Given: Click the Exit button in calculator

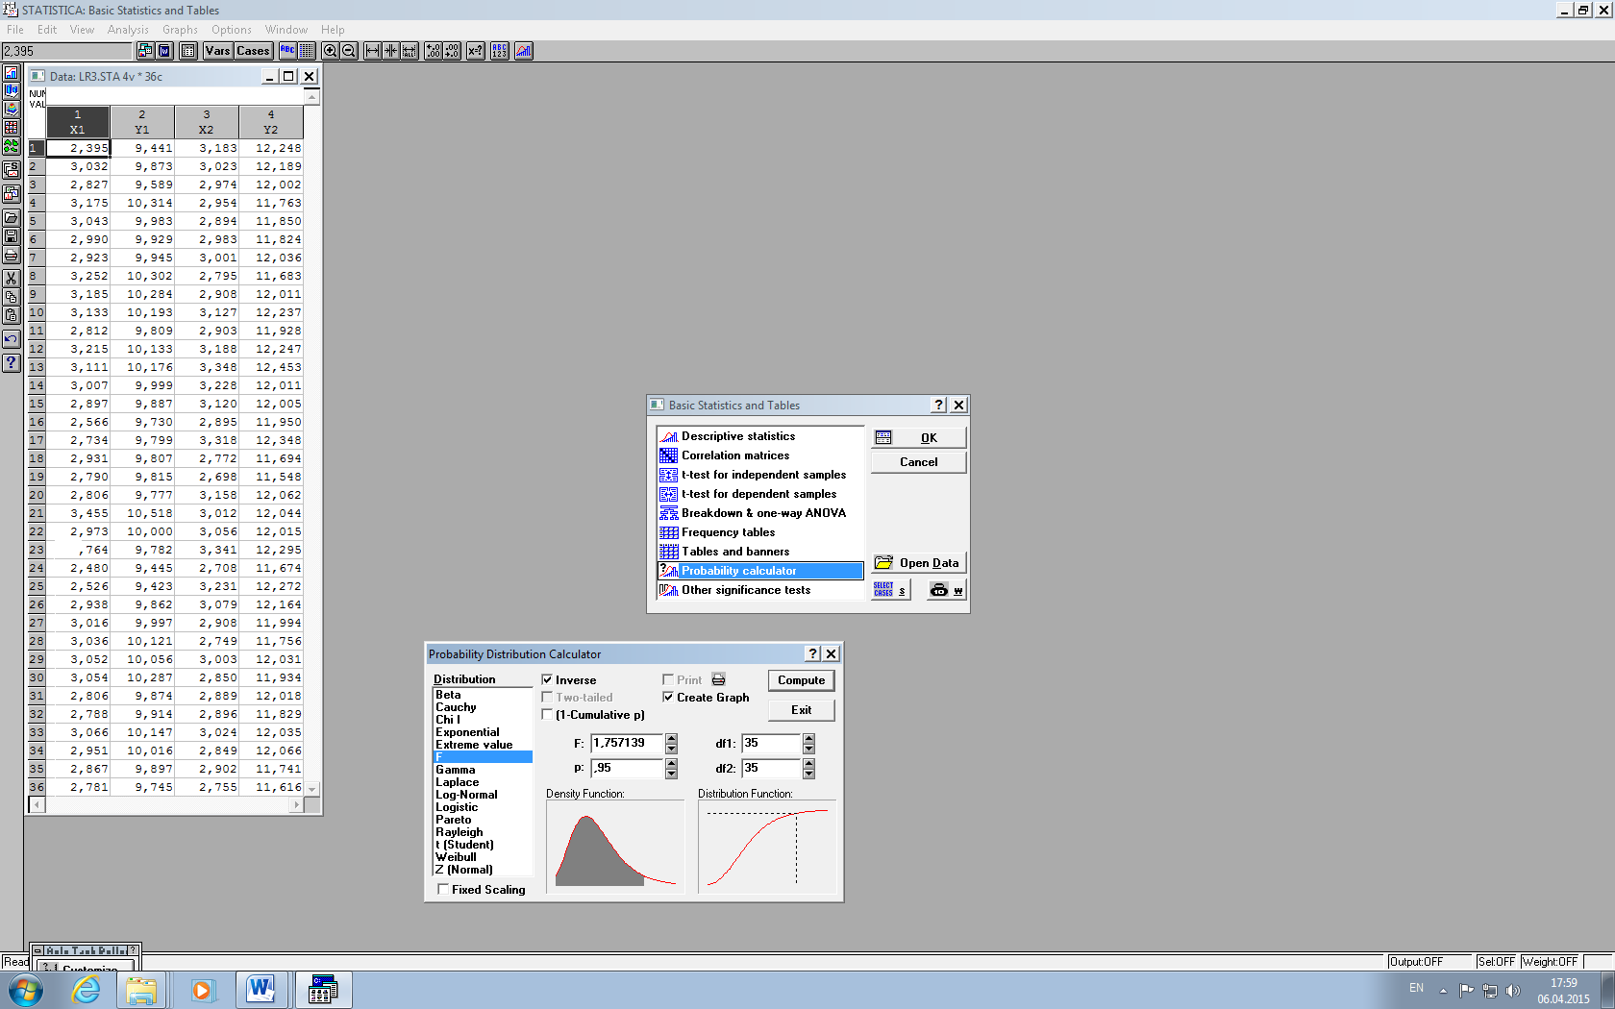Looking at the screenshot, I should pyautogui.click(x=801, y=710).
